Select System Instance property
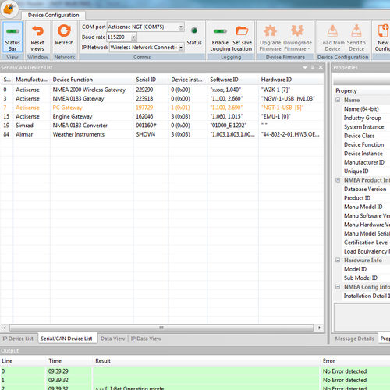Viewport: 390px width, 390px height. pyautogui.click(x=364, y=126)
